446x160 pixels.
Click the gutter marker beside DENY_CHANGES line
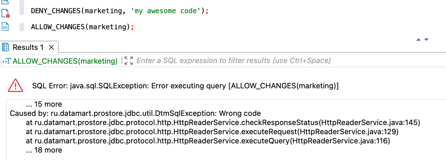pos(22,11)
